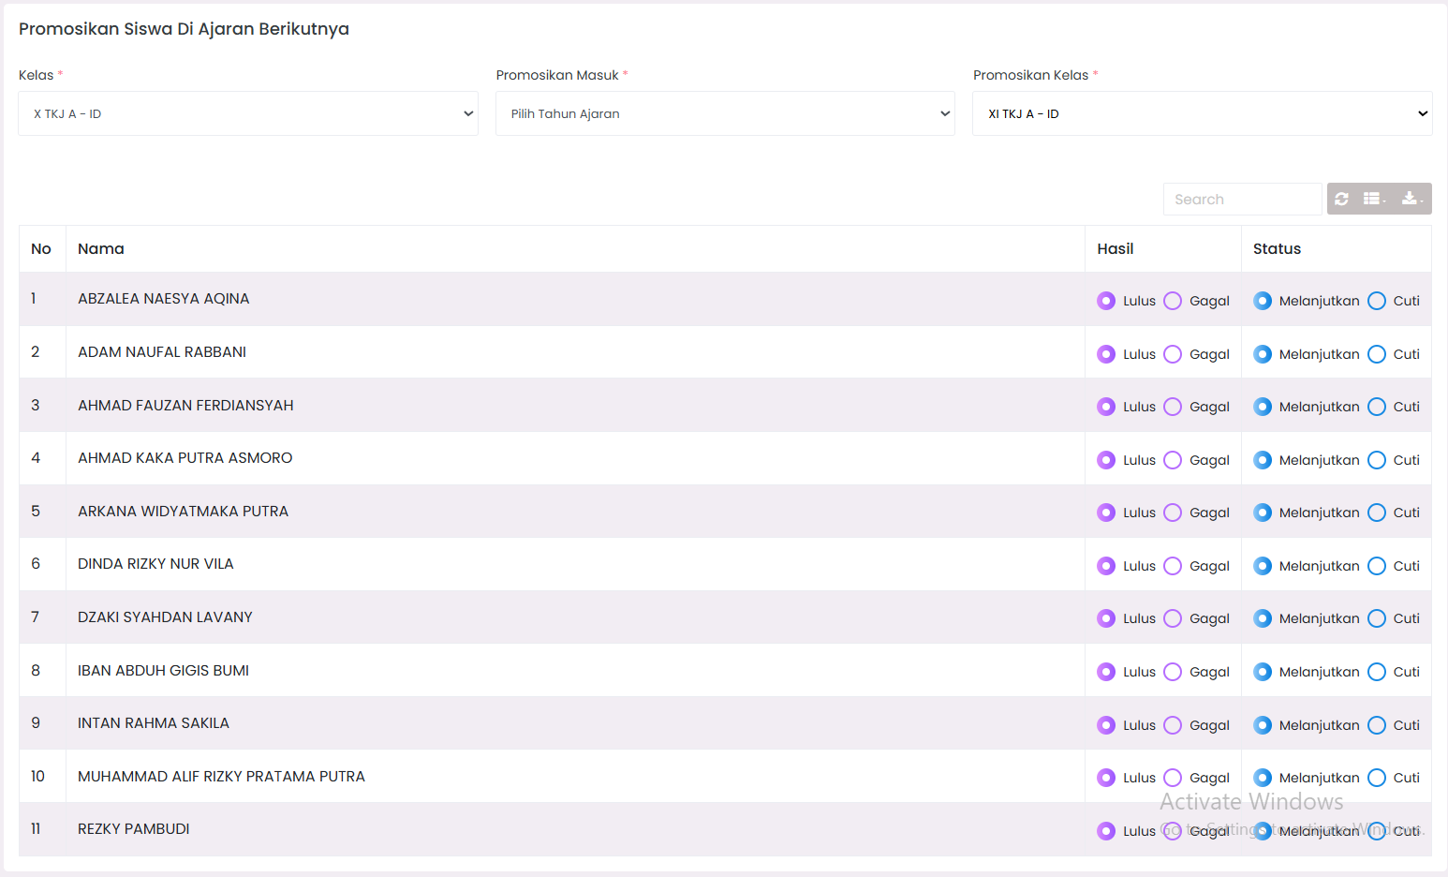
Task: Expand the Pilih Tahun Ajaran dropdown
Action: [x=725, y=113]
